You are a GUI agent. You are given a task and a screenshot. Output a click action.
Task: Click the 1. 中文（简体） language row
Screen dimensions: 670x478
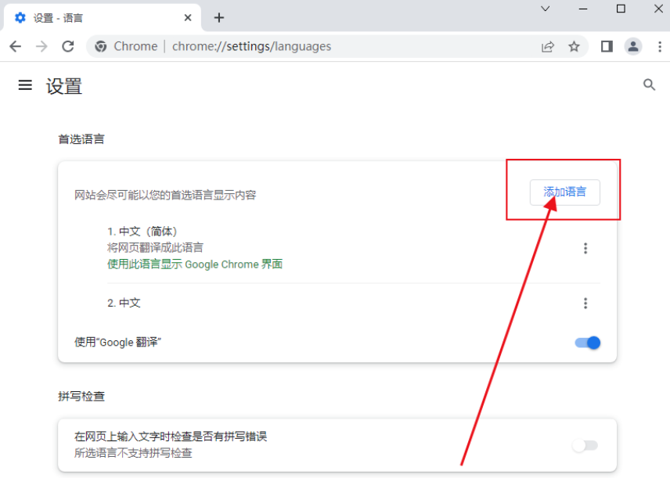[354, 248]
